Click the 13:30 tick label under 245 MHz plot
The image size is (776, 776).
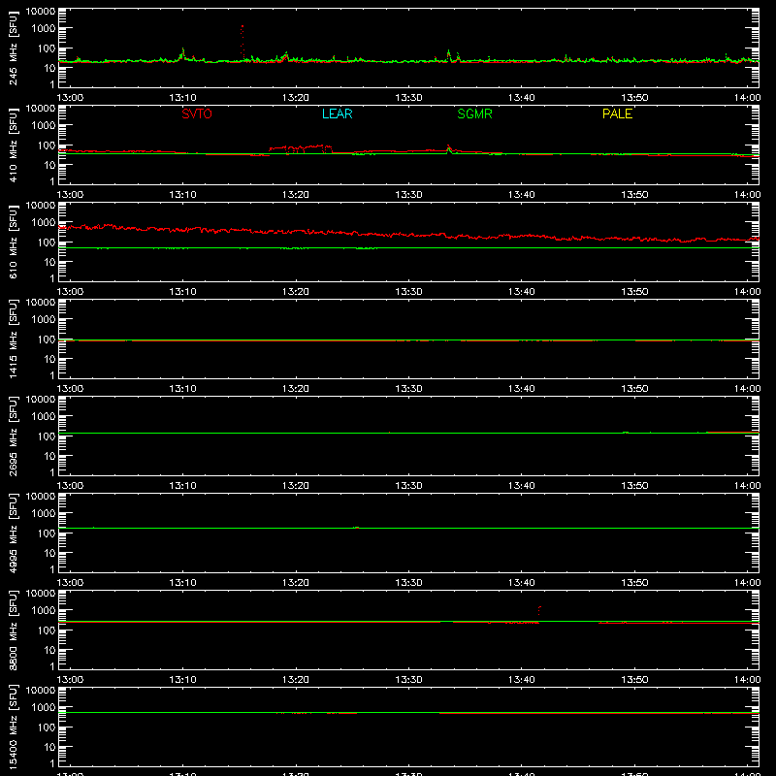(x=408, y=98)
